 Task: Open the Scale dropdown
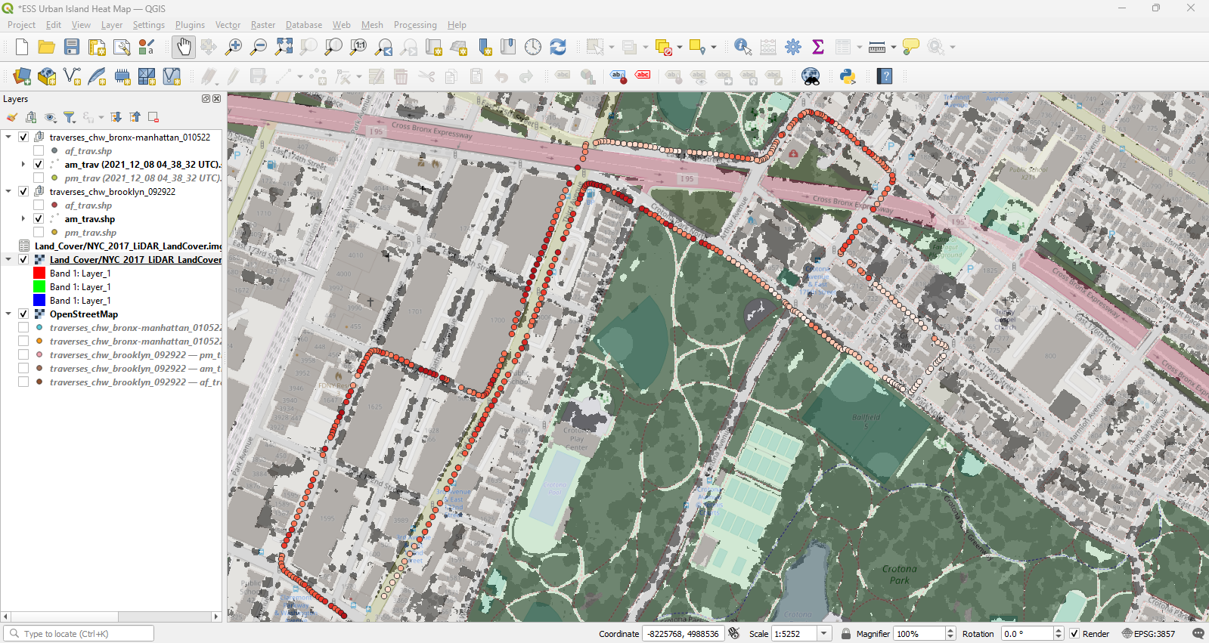point(825,634)
